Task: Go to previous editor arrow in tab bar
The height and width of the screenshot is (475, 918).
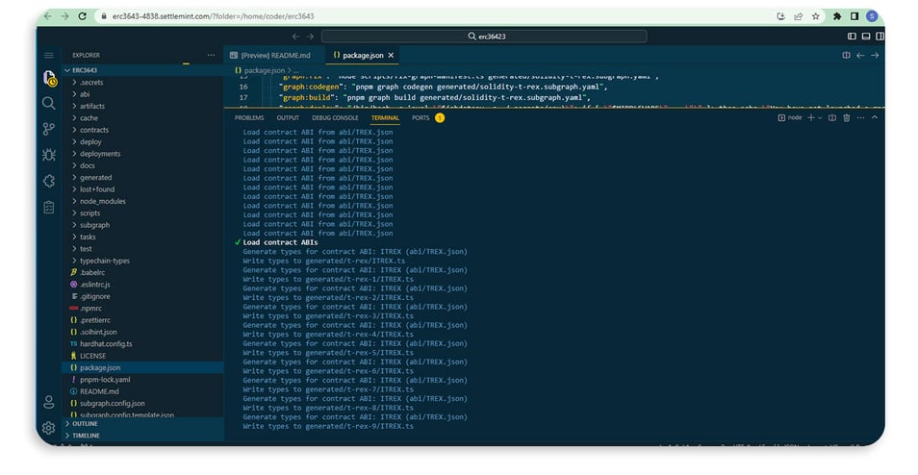Action: [x=860, y=55]
